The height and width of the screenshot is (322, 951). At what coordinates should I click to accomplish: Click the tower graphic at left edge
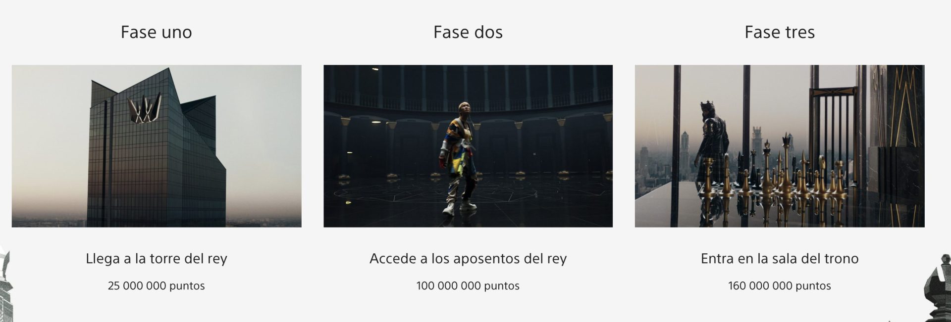pos(5,284)
